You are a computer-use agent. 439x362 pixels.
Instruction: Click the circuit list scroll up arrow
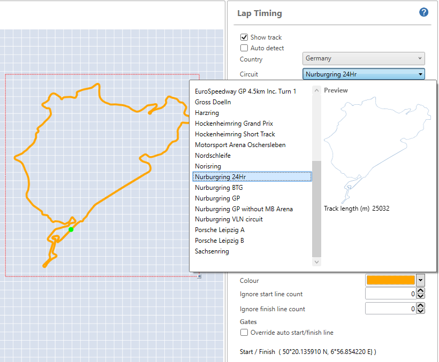pyautogui.click(x=316, y=90)
